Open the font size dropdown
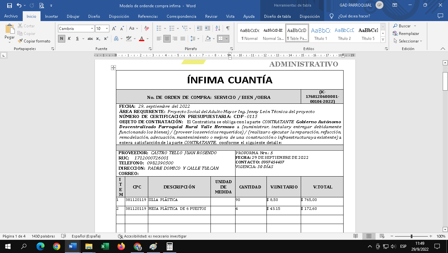The height and width of the screenshot is (253, 448). coord(107,29)
